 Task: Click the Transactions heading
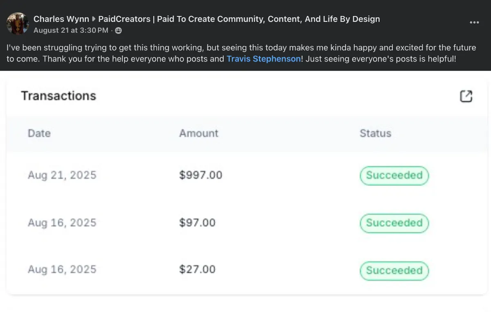pos(59,96)
